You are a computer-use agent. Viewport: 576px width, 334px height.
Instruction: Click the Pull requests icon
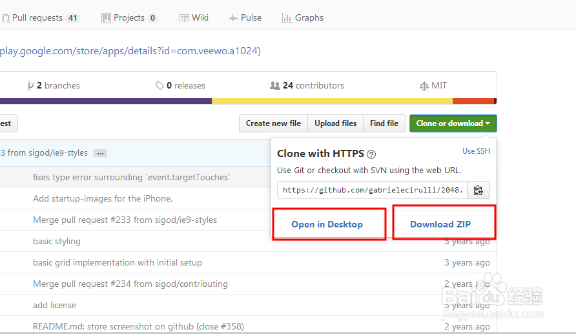point(6,18)
